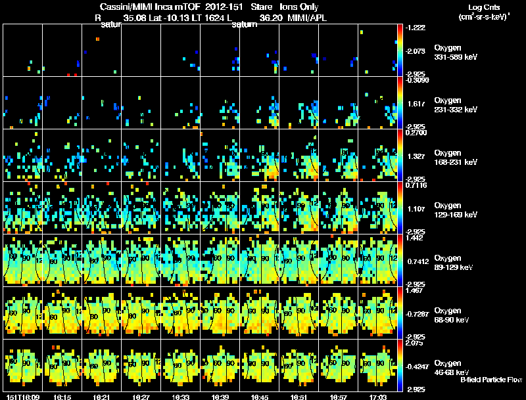Click the B-field Particle Flow caption
526x400 pixels.
click(491, 380)
